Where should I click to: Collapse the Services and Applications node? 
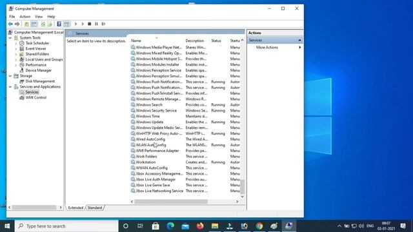(x=10, y=87)
